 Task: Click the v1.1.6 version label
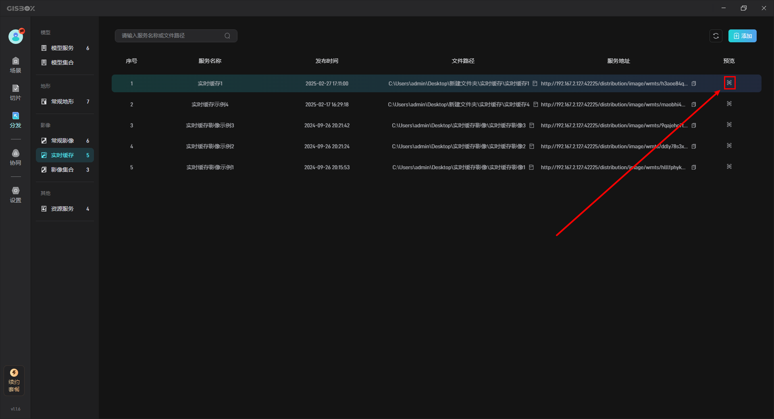point(15,409)
